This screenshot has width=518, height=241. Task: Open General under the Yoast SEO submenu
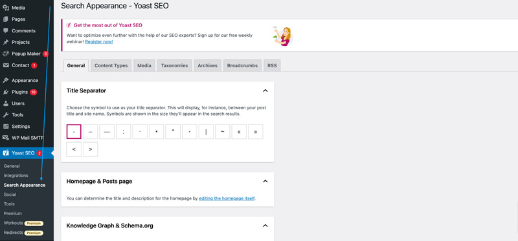click(12, 166)
